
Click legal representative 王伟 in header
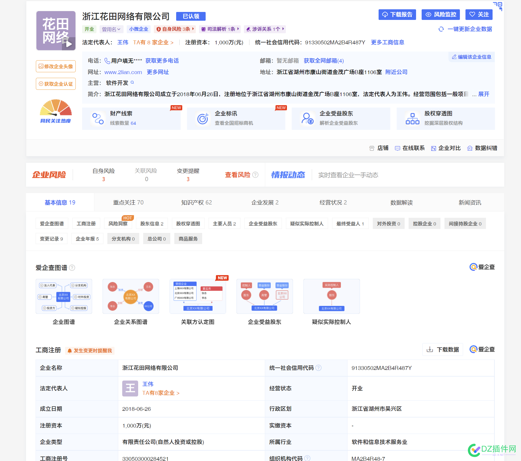(123, 42)
